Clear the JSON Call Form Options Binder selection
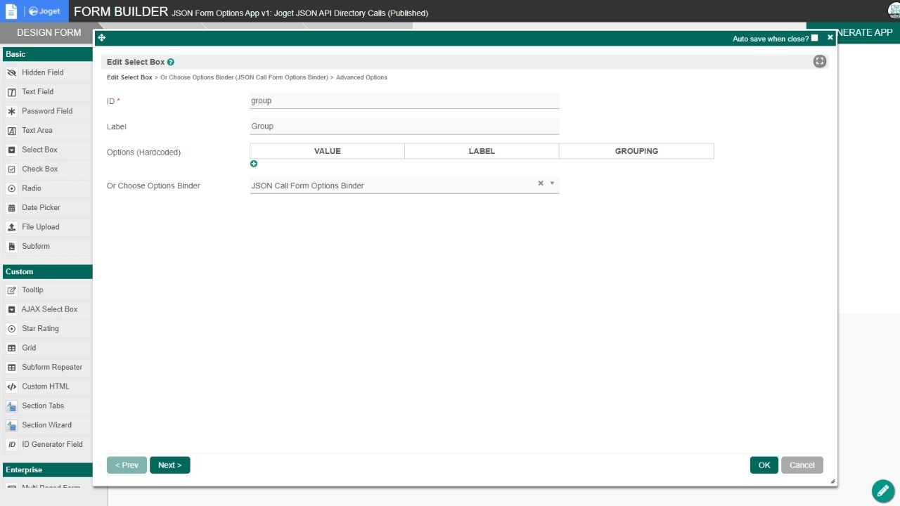 [541, 183]
